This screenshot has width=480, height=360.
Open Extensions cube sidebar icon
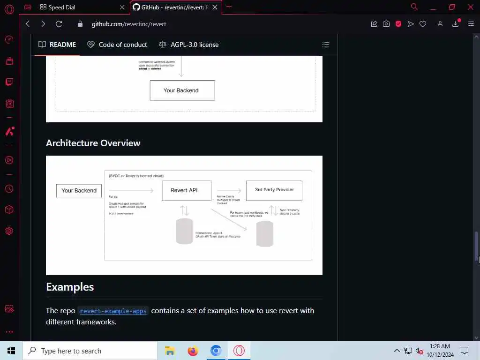click(9, 210)
